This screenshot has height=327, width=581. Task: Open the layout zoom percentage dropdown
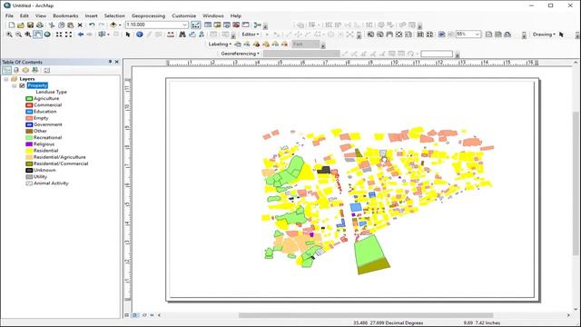pyautogui.click(x=478, y=35)
